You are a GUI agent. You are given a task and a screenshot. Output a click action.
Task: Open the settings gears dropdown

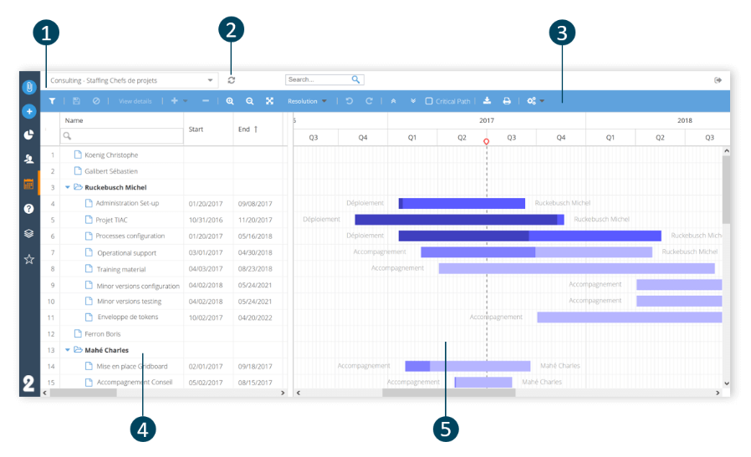click(534, 101)
